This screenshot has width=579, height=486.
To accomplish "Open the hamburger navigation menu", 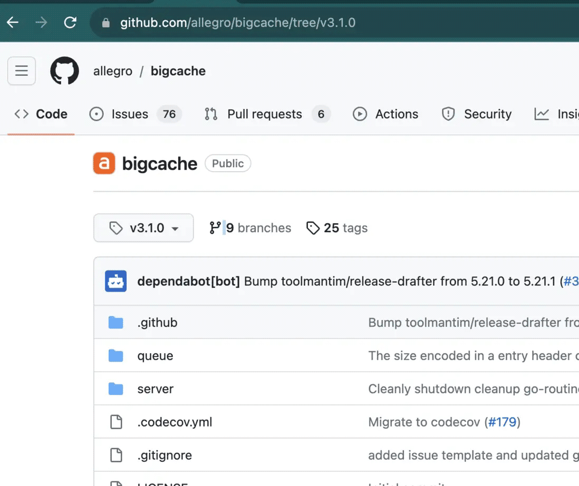I will click(22, 71).
